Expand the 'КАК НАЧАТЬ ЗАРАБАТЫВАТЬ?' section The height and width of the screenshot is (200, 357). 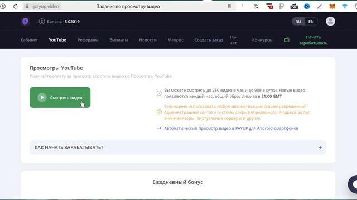click(x=177, y=147)
